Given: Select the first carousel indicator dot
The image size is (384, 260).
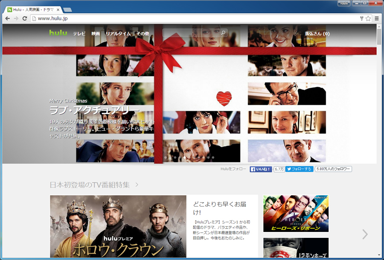Looking at the screenshot, I should pyautogui.click(x=166, y=157).
